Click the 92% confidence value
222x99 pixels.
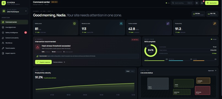click(x=43, y=52)
